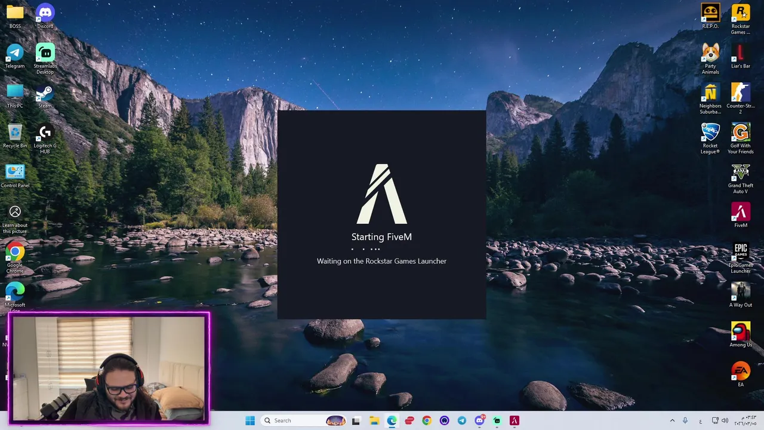
Task: Switch to FiveM on the taskbar
Action: (x=515, y=420)
